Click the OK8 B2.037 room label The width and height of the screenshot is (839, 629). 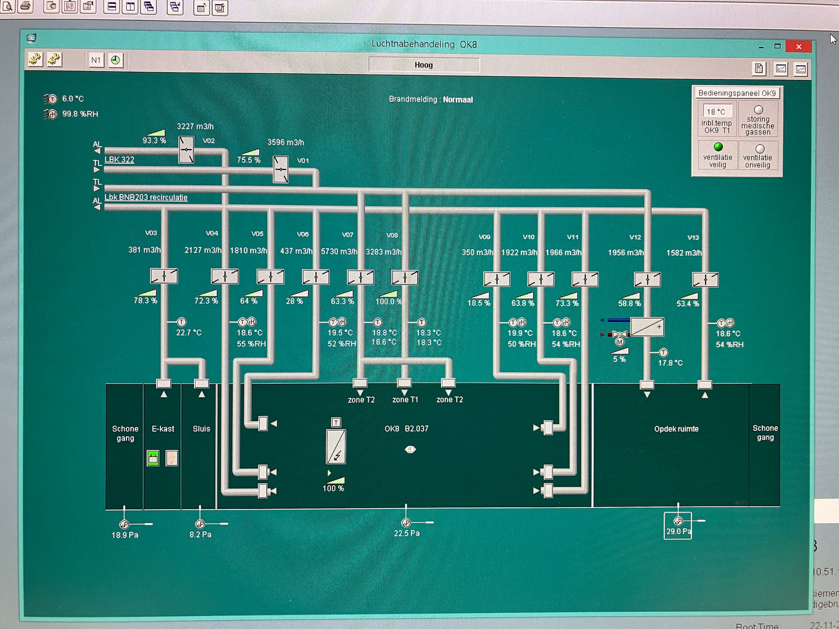[x=407, y=429]
